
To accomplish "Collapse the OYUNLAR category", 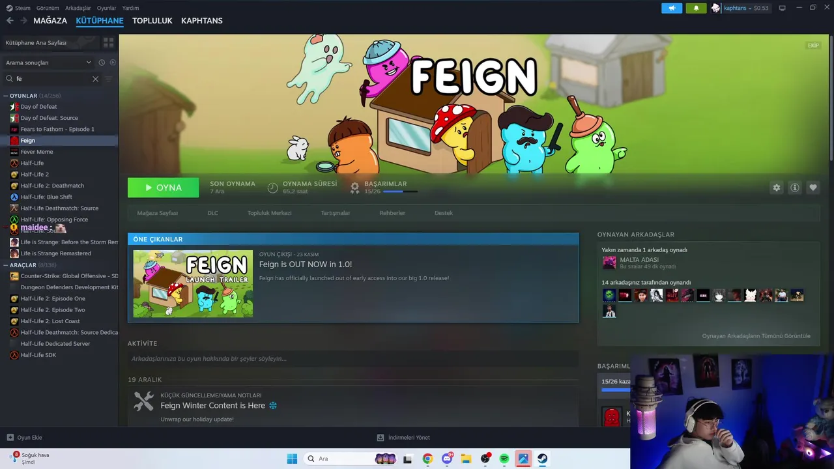I will tap(5, 96).
